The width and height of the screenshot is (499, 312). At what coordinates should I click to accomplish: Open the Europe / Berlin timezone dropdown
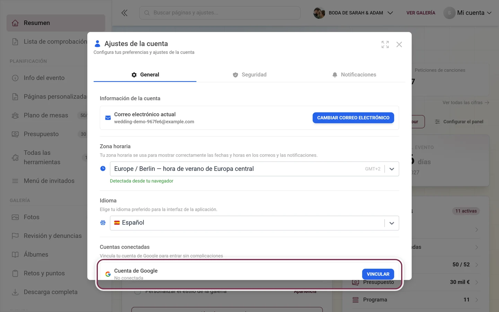(254, 169)
